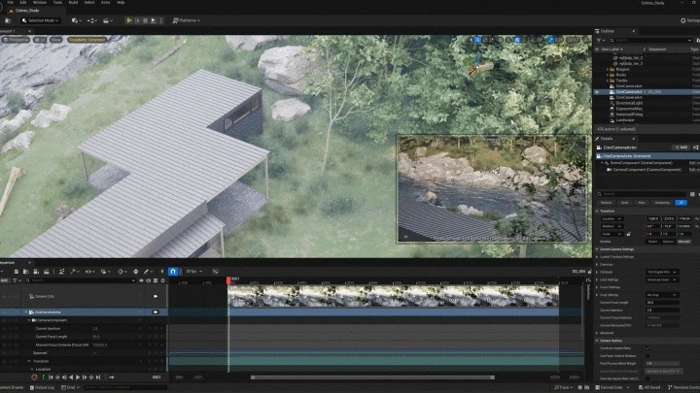Select Movable mobility option
Screen dimensions: 700x393
coord(684,242)
